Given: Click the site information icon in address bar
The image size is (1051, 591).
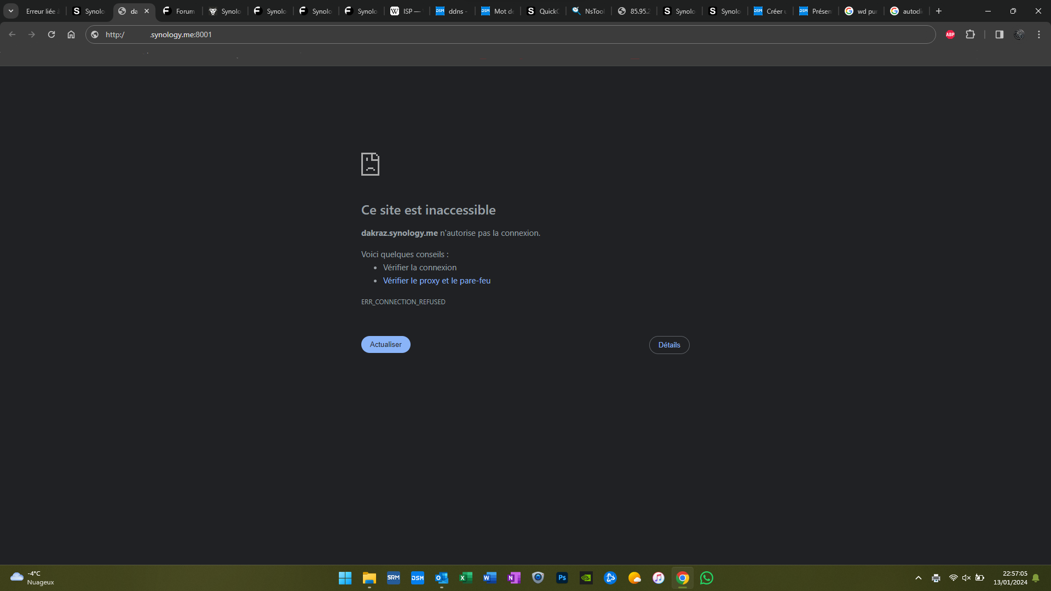Looking at the screenshot, I should [95, 34].
